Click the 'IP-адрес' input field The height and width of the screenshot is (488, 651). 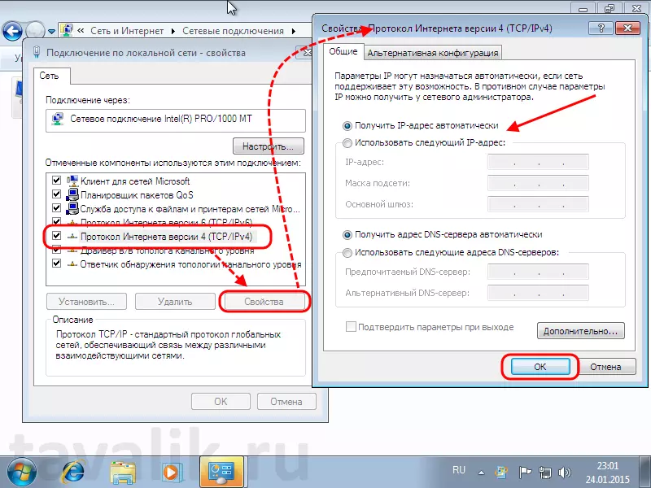[538, 162]
